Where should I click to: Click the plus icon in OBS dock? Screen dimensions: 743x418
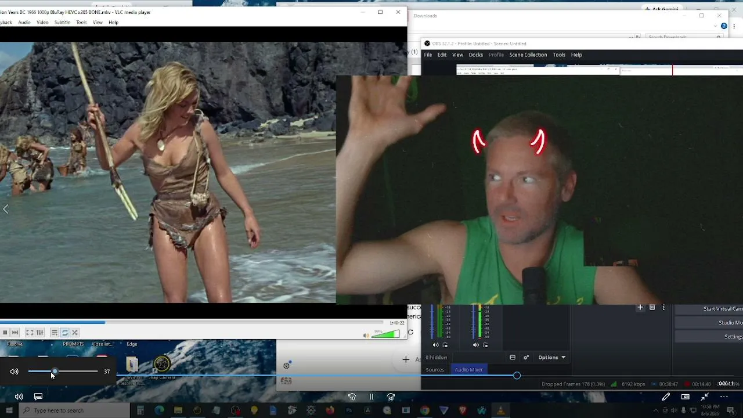[x=640, y=308]
